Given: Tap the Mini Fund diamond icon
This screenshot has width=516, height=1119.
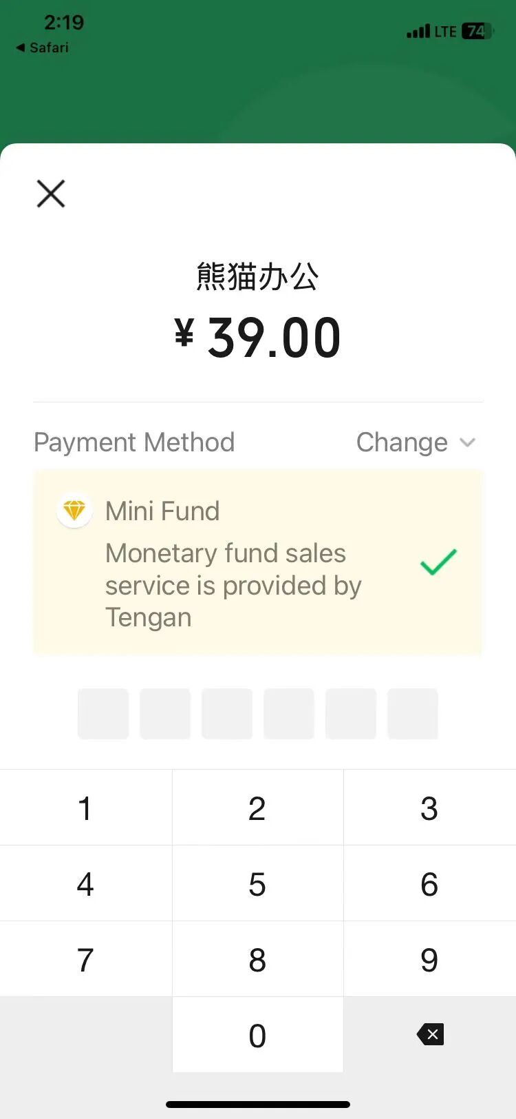Looking at the screenshot, I should point(74,511).
